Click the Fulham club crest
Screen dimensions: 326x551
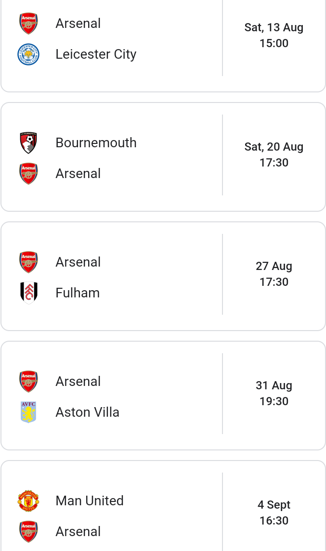(x=28, y=293)
